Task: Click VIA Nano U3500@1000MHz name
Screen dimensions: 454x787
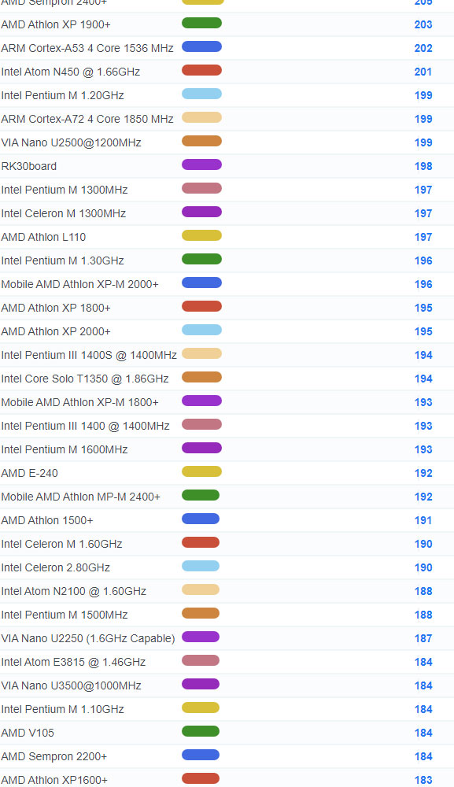Action: [72, 685]
